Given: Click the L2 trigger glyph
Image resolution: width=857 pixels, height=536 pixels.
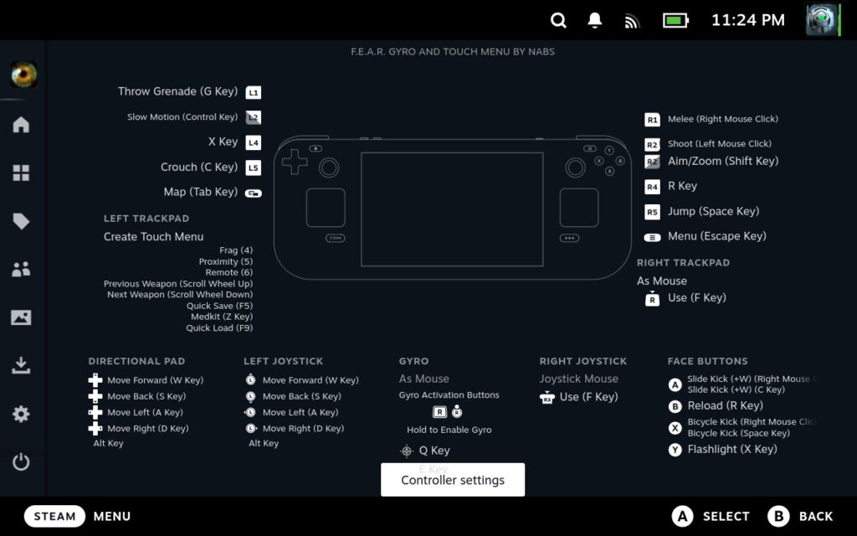Looking at the screenshot, I should 253,117.
